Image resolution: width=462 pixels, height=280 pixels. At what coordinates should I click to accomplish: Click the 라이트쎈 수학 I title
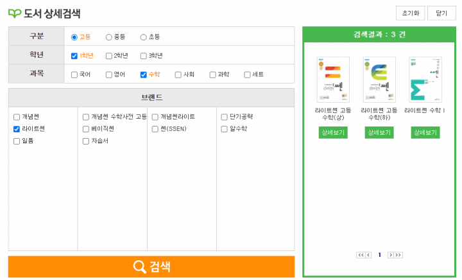coord(425,110)
